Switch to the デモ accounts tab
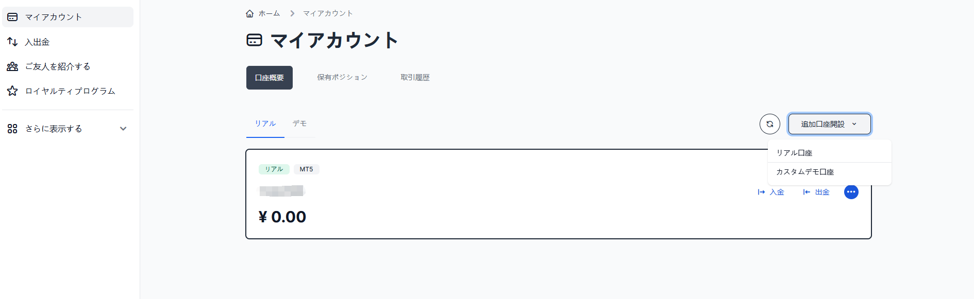 click(x=299, y=124)
